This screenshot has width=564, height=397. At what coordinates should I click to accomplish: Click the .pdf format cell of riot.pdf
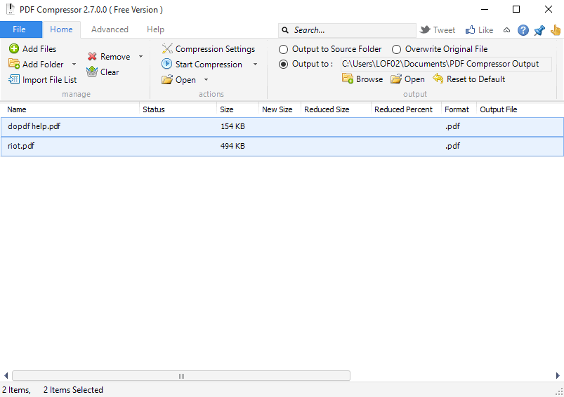point(452,146)
